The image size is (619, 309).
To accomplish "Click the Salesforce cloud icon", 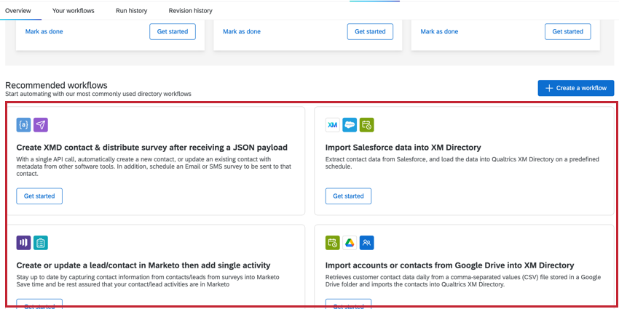I will [x=350, y=125].
